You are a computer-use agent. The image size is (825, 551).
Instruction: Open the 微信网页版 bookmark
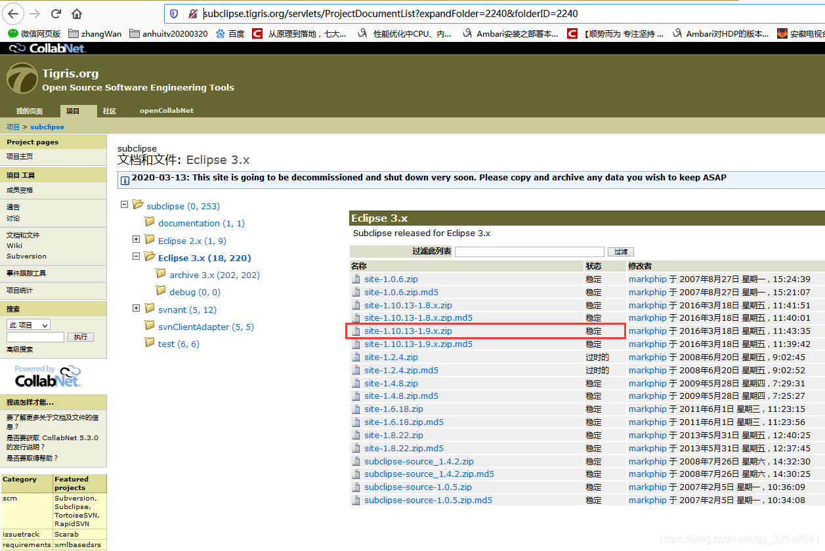(x=34, y=33)
